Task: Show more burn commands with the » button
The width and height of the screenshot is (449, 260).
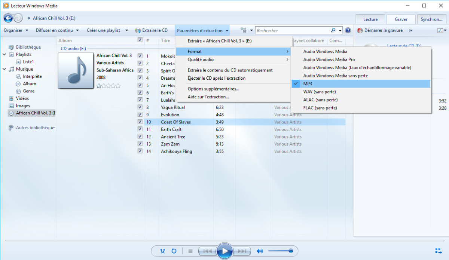Action: coord(410,30)
